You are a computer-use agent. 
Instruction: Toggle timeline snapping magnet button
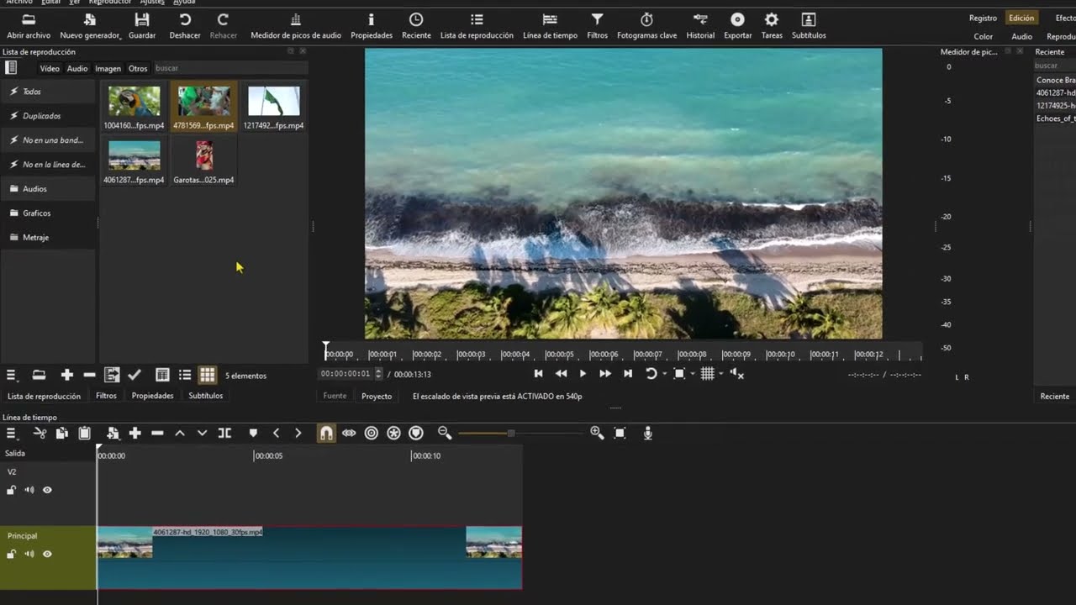pyautogui.click(x=326, y=433)
